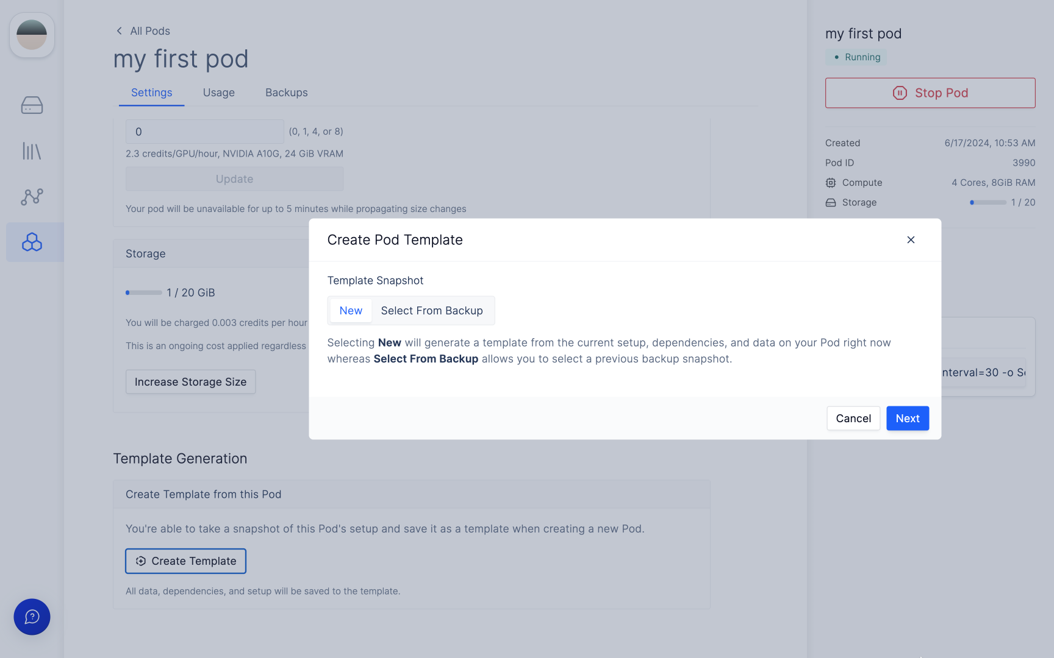Click the Next button
The height and width of the screenshot is (658, 1054).
(908, 419)
